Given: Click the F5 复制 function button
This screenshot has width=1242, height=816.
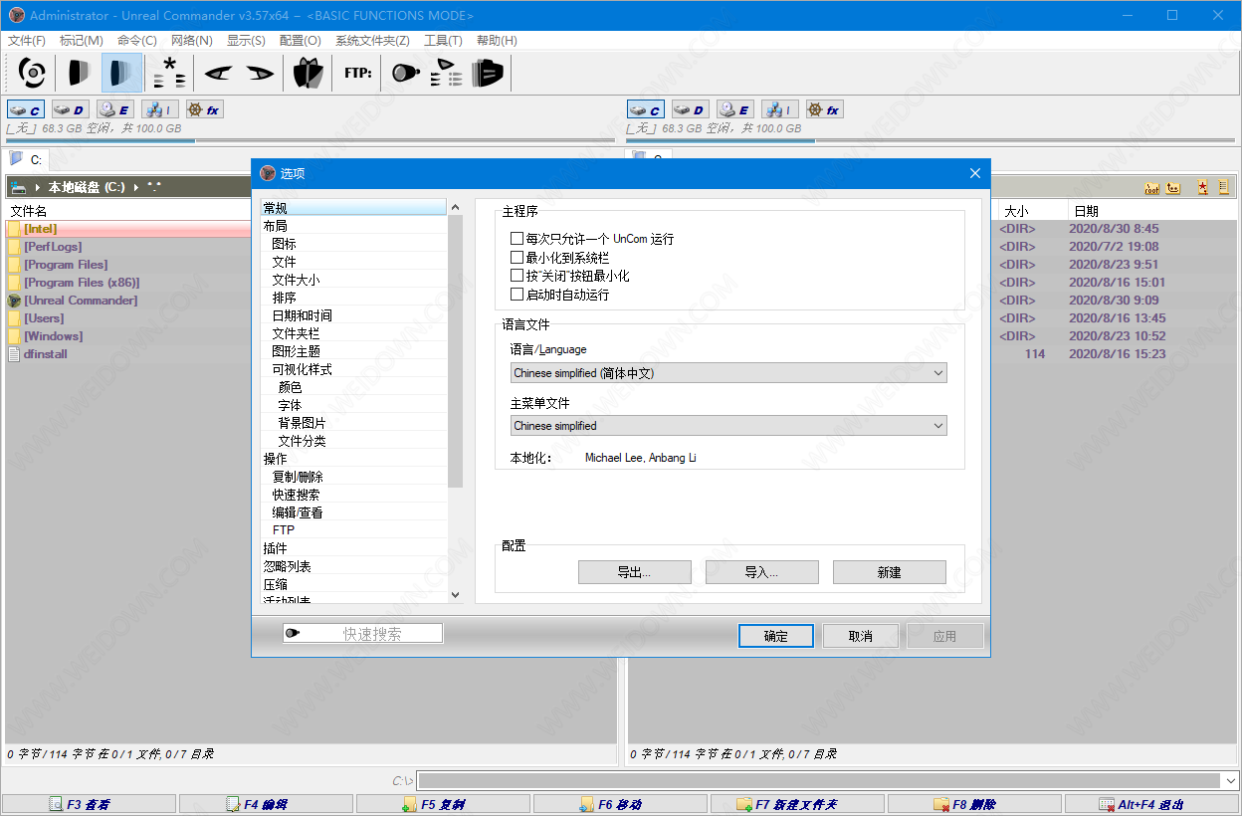Looking at the screenshot, I should (x=443, y=804).
